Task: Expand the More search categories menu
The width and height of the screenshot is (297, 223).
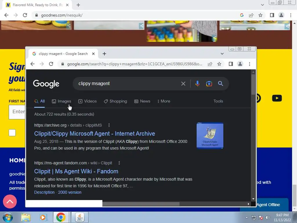Action: coord(164,101)
